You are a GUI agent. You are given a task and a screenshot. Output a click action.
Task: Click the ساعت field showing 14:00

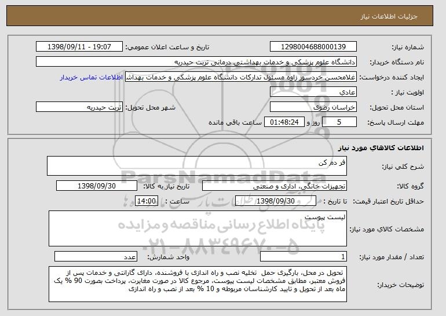[x=147, y=201]
